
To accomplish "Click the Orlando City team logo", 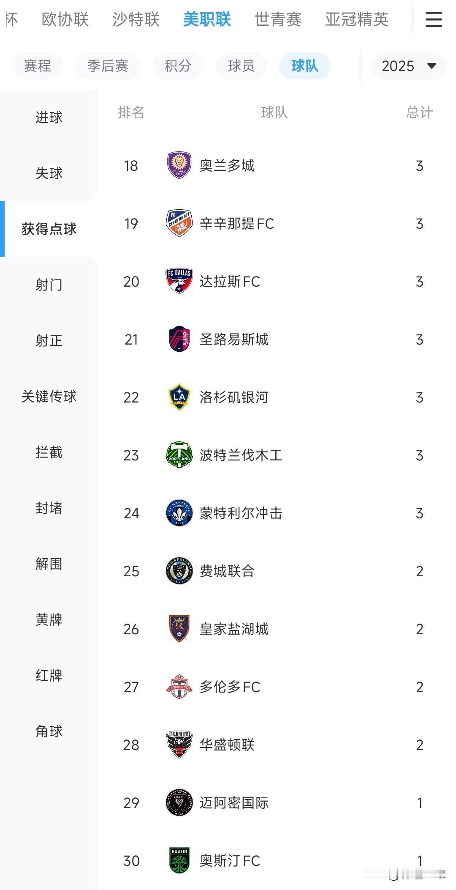I will tap(179, 165).
